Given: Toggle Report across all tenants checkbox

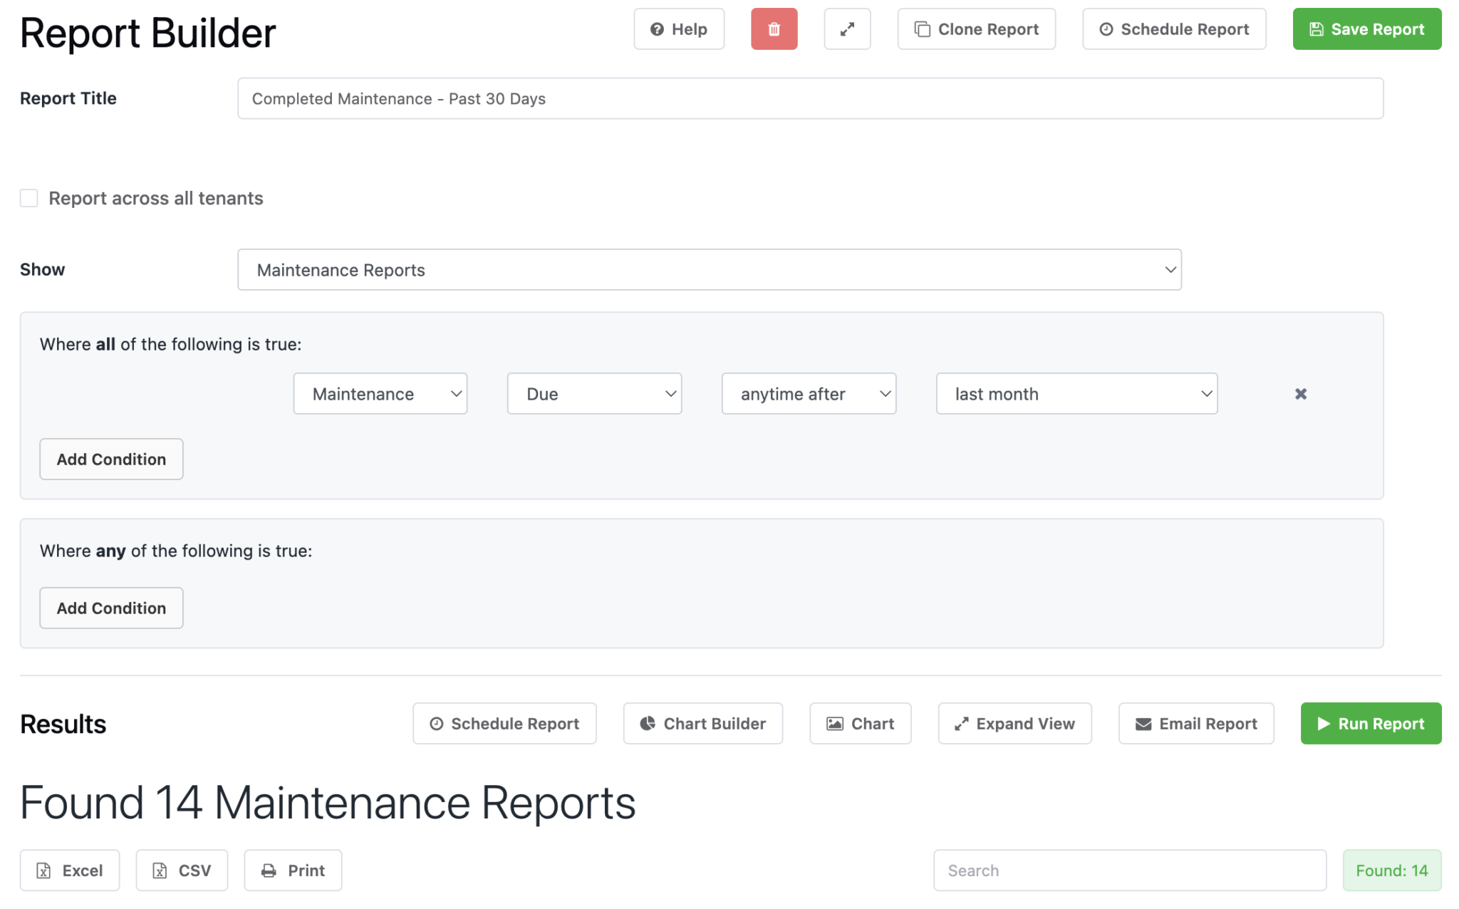Looking at the screenshot, I should tap(29, 198).
